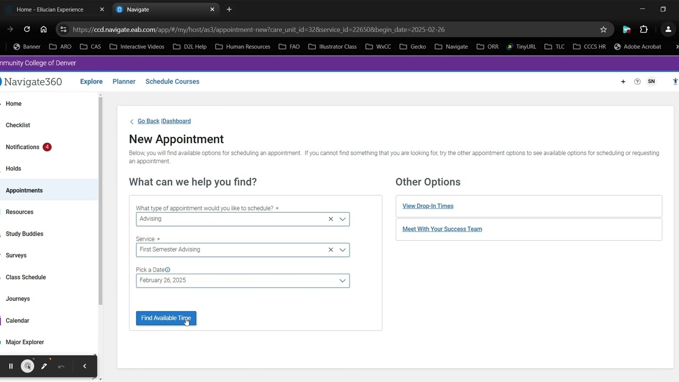Open the TinyURL bookmark
Screen dimensions: 679x382
click(521, 47)
